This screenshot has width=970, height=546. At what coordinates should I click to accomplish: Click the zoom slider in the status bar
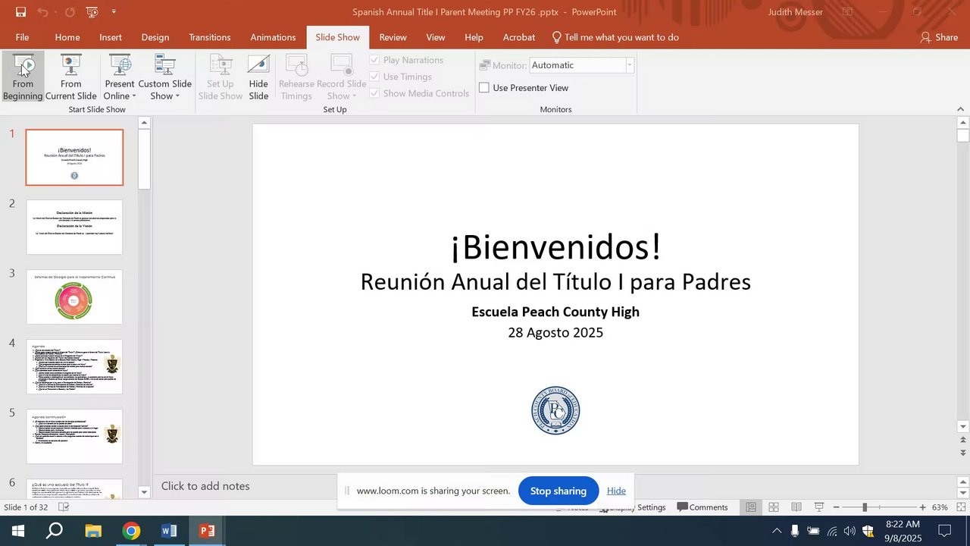pos(865,507)
